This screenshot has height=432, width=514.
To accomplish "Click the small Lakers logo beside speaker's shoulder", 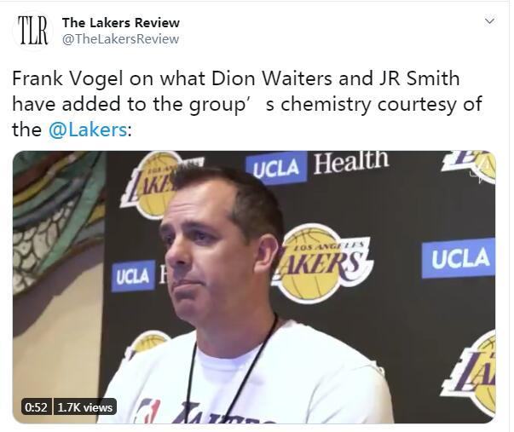I will click(144, 344).
